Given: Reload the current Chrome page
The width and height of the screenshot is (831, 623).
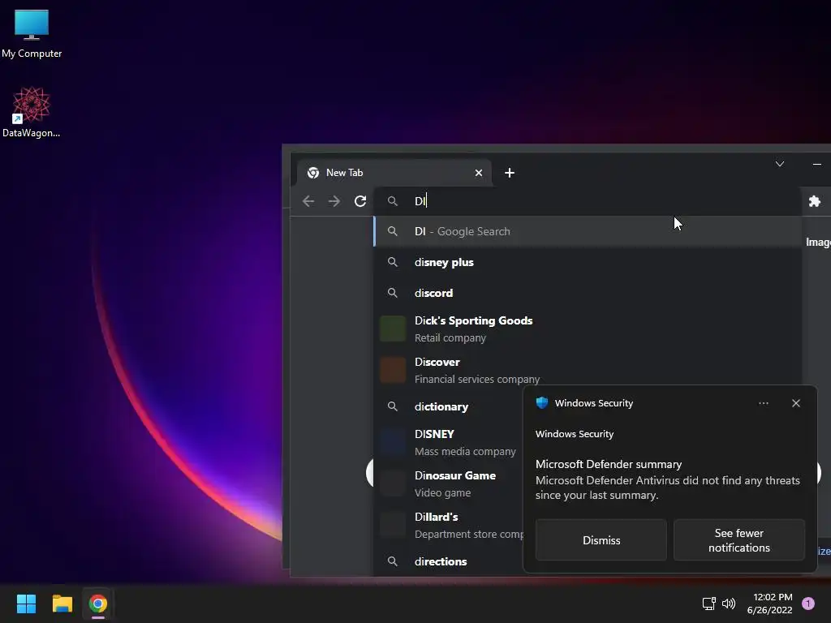Looking at the screenshot, I should tap(360, 201).
